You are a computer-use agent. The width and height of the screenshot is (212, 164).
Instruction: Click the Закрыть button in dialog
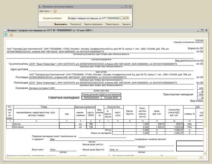click(x=126, y=24)
